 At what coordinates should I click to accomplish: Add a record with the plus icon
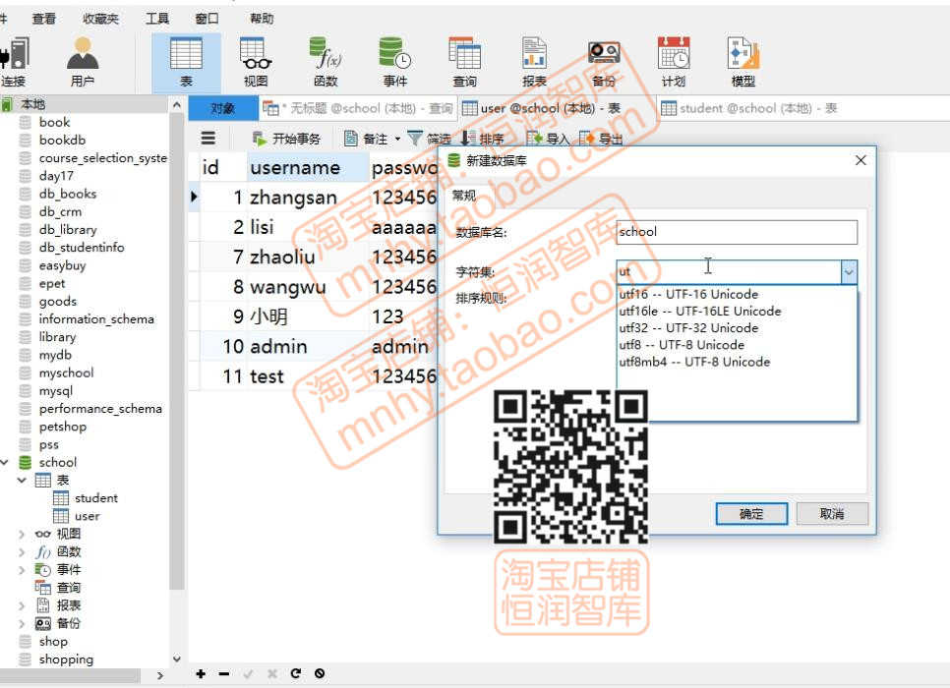coord(201,673)
